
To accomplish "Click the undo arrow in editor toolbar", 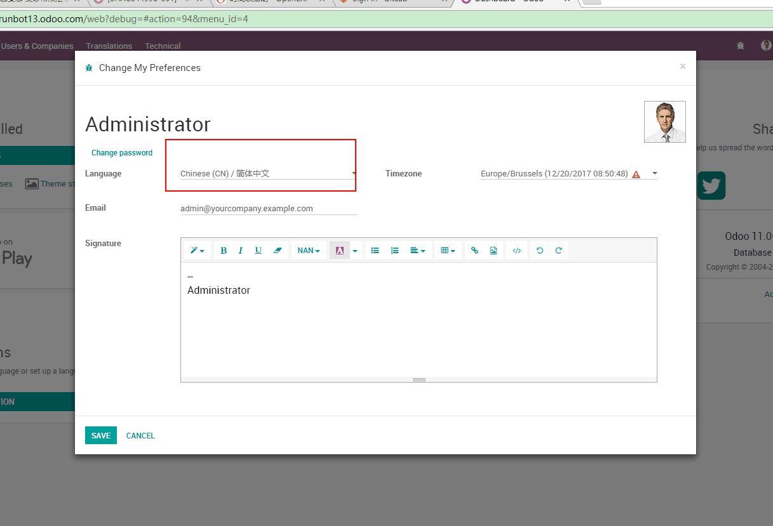I will point(540,251).
